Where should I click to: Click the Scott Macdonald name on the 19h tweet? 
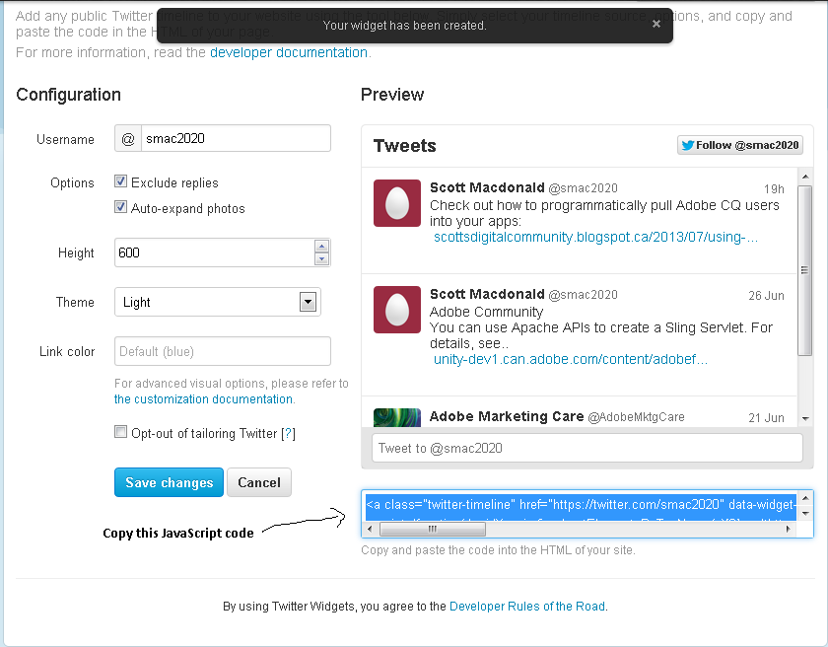tap(487, 187)
